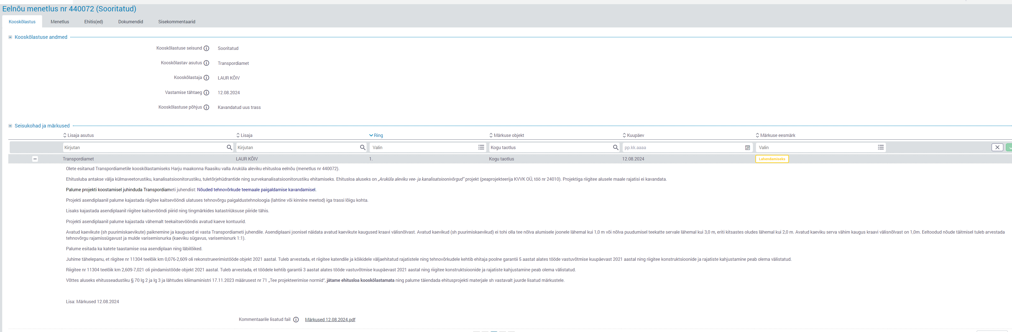
Task: Open the Kooskõlastus tab
Action: [22, 22]
